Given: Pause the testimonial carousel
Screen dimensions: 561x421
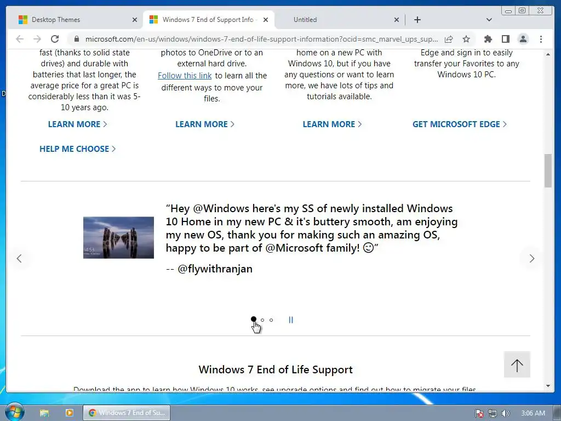Looking at the screenshot, I should pos(291,320).
